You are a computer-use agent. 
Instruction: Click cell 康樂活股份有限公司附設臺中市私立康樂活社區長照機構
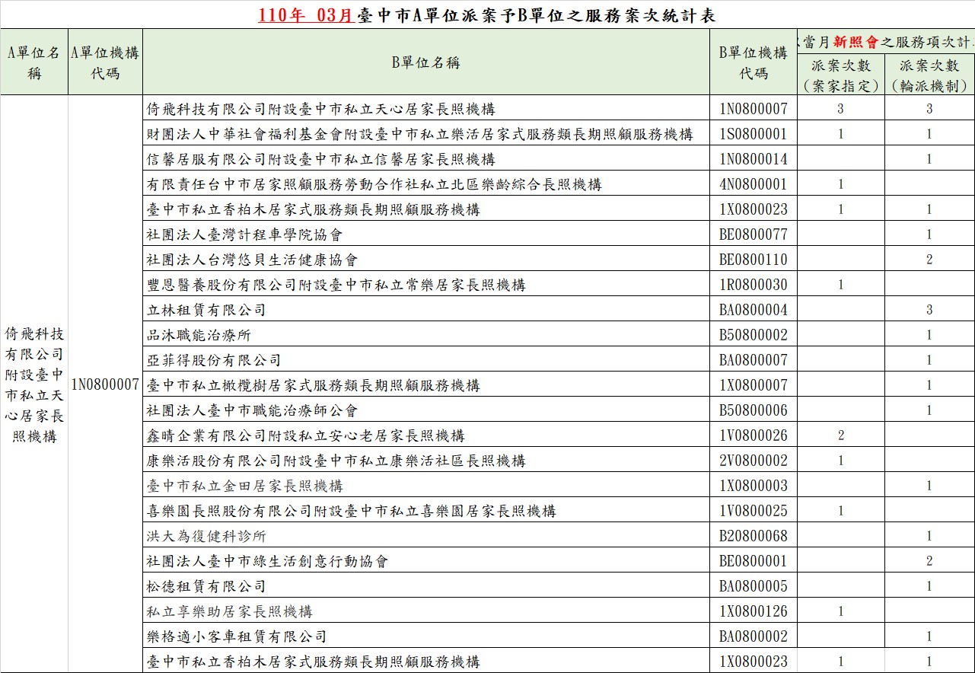pos(426,461)
